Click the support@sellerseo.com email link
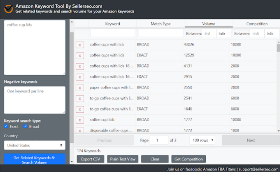The image size is (280, 172). pyautogui.click(x=258, y=169)
